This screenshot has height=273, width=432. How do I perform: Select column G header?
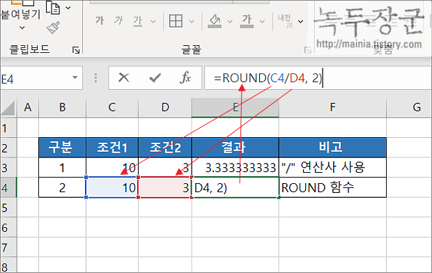click(409, 108)
